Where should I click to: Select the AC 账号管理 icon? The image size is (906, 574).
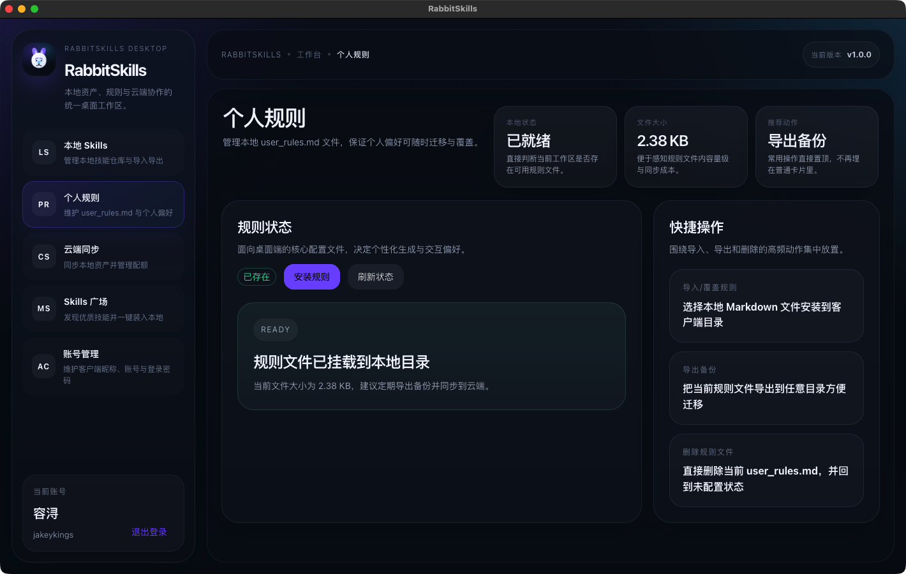43,366
